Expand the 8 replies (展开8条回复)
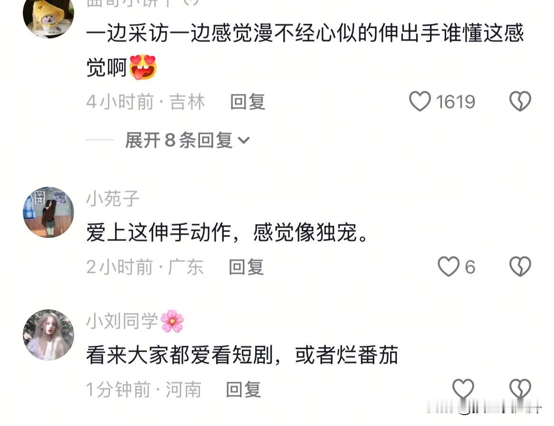The width and height of the screenshot is (554, 426). 187,140
